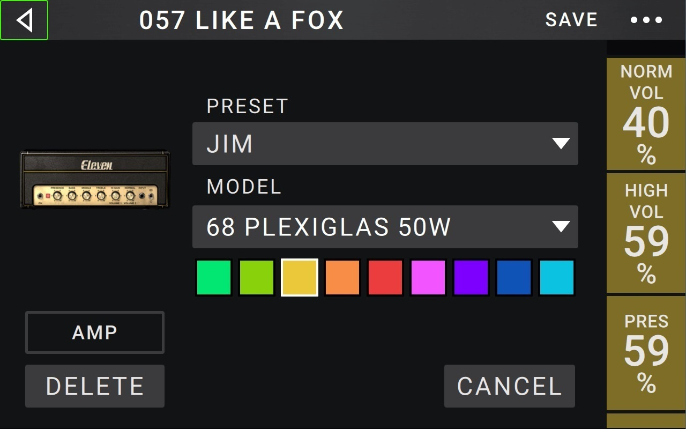The height and width of the screenshot is (429, 686).
Task: Click the Eleven amp head thumbnail
Action: point(95,179)
